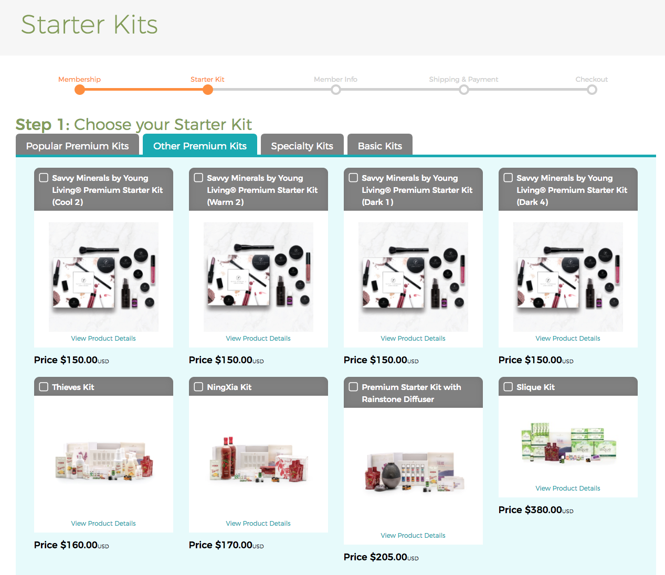Click the Membership step circle in progress bar
The image size is (665, 575).
80,90
